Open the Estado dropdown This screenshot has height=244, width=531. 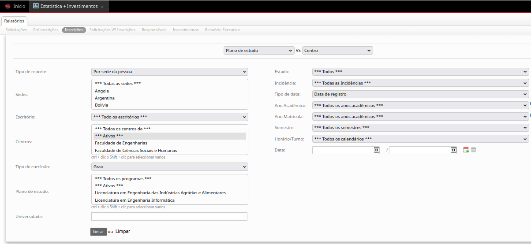coord(420,72)
